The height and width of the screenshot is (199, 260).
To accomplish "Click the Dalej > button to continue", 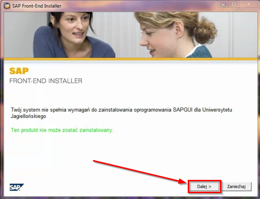I will point(204,187).
